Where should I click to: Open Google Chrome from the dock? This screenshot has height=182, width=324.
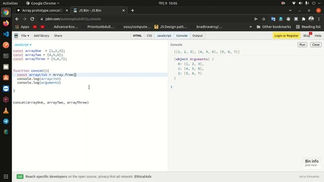6,12
